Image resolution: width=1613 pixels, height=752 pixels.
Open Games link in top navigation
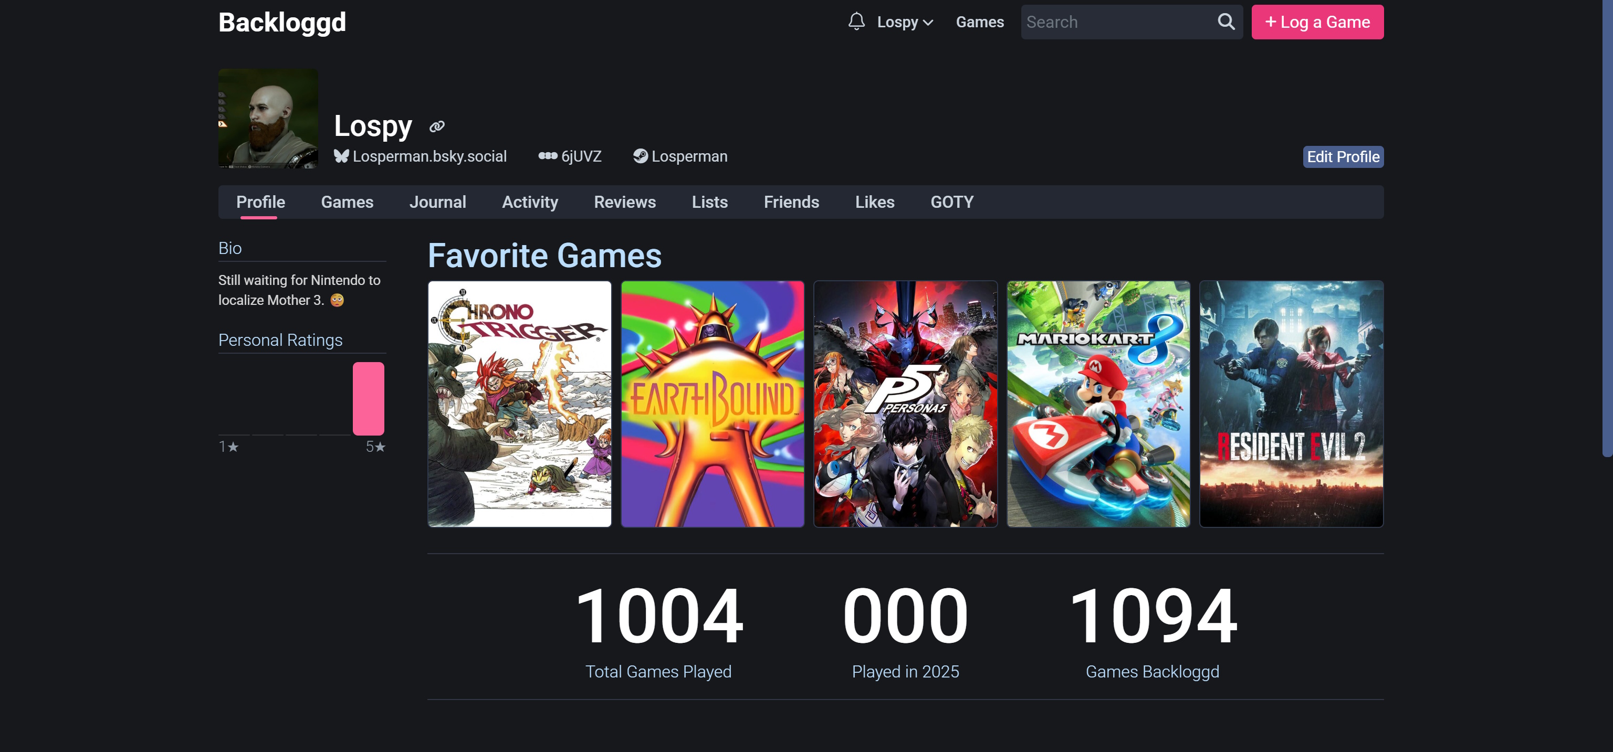point(979,23)
